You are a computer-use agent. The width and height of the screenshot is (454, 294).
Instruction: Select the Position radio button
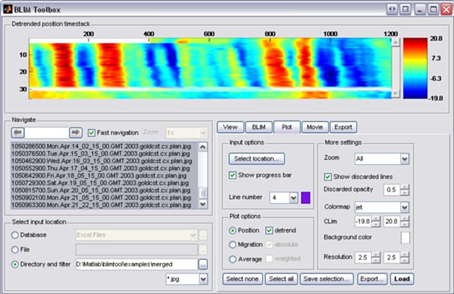pos(232,230)
